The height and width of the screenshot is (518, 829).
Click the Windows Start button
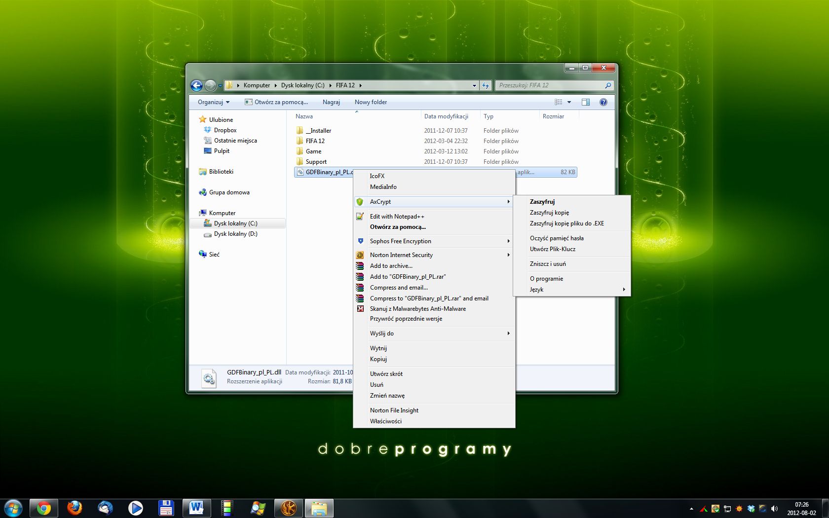[13, 508]
